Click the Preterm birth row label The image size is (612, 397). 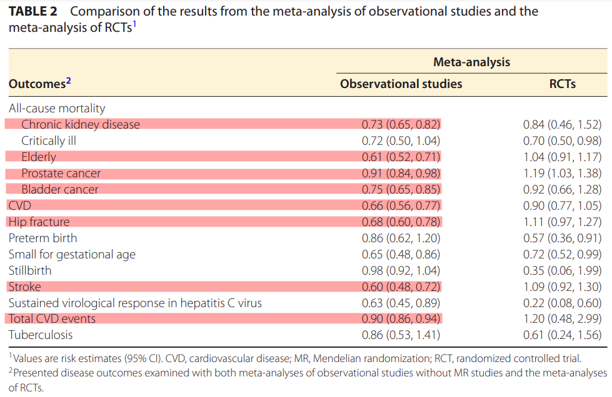43,238
